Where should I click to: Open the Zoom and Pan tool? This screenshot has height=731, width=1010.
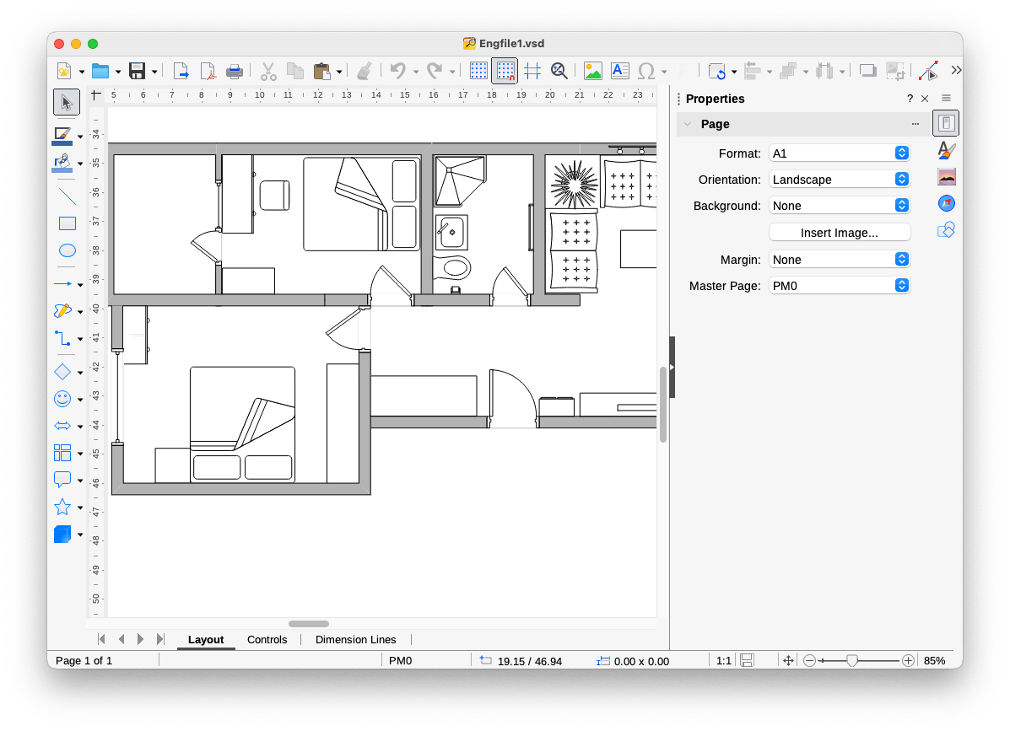[x=559, y=71]
